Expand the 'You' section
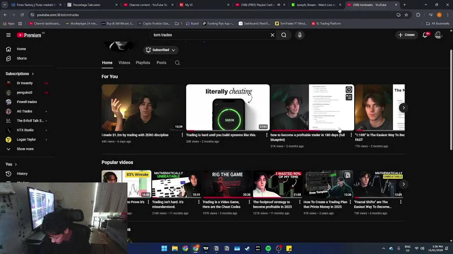This screenshot has width=453, height=254. point(11,164)
